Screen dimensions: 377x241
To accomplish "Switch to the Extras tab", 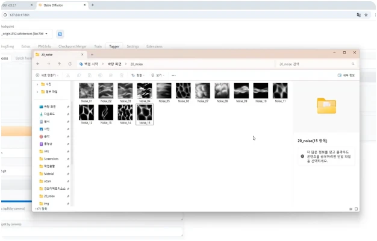I will click(x=26, y=46).
